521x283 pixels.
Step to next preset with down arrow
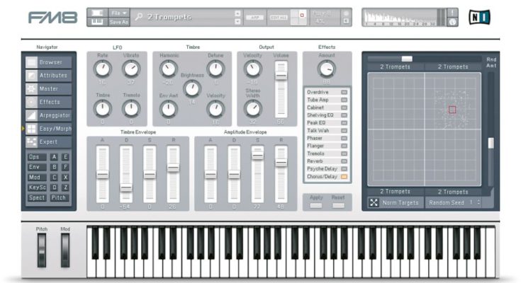point(237,21)
